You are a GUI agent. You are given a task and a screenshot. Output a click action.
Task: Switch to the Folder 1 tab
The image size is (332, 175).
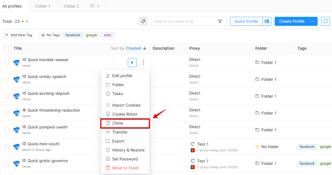(x=43, y=6)
